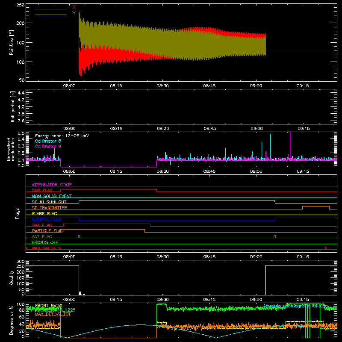Screen dimensions: 342x342
Task: Click the BAD_PACKETS spike near 09:22
Action: point(326,248)
